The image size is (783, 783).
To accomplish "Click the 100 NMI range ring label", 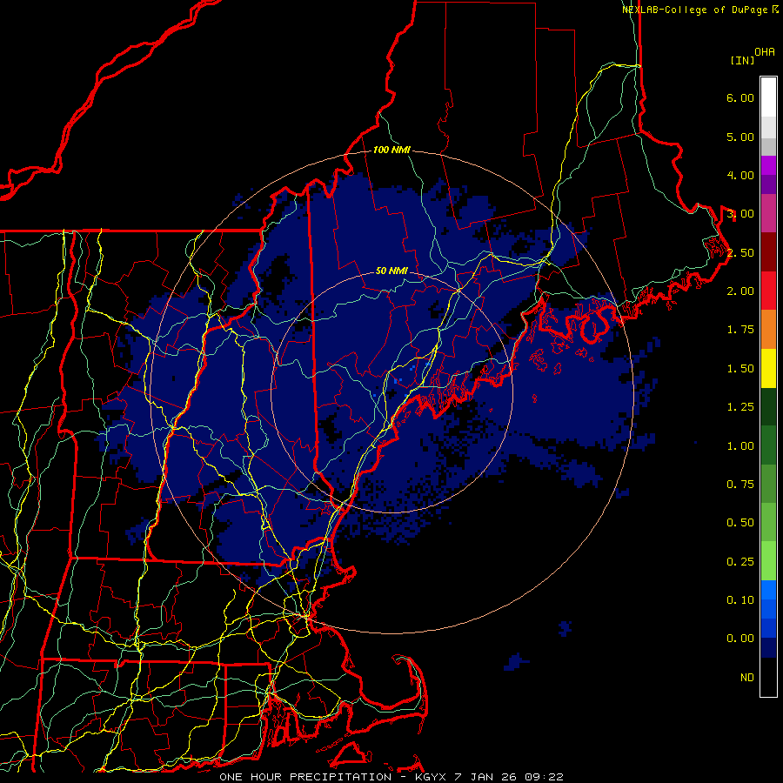I will [x=391, y=150].
